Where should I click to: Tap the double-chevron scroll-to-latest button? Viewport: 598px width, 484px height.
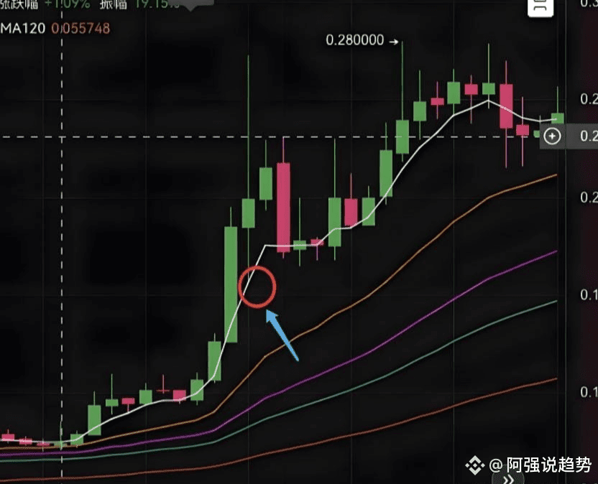point(508,479)
